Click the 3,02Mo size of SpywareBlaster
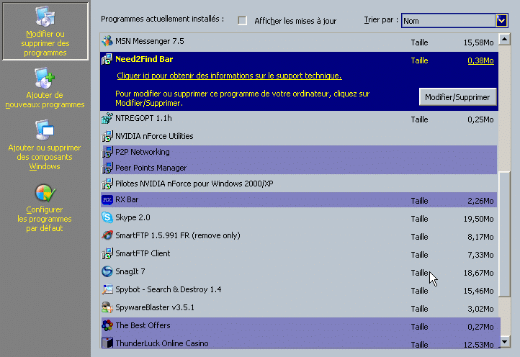This screenshot has width=520, height=357. [x=480, y=309]
